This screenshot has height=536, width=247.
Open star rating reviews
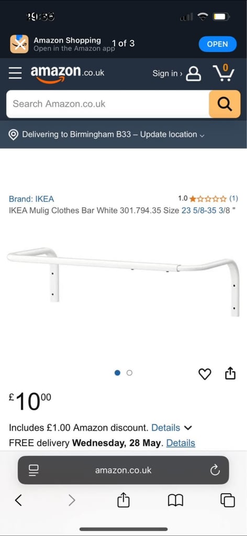[208, 198]
